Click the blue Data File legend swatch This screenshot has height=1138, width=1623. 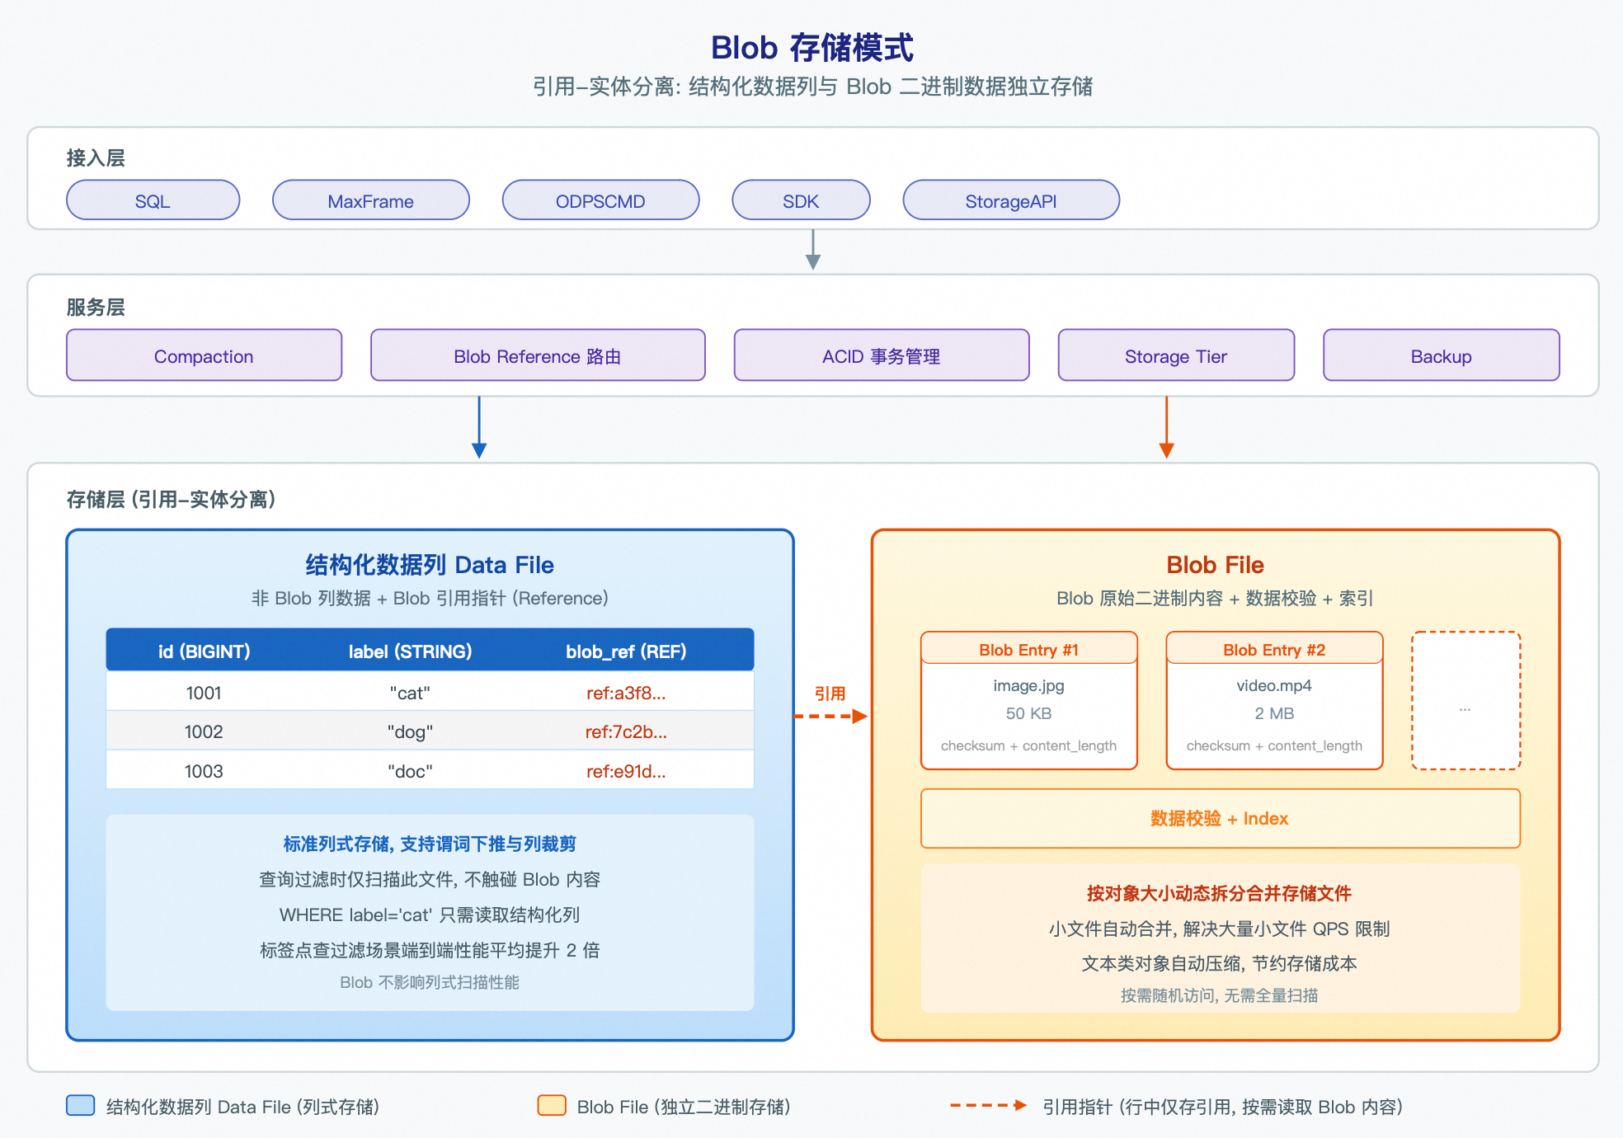81,1105
